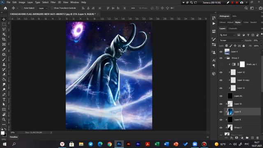The image size is (263, 148).
Task: Select the Move tool in the toolbox
Action: click(x=4, y=19)
